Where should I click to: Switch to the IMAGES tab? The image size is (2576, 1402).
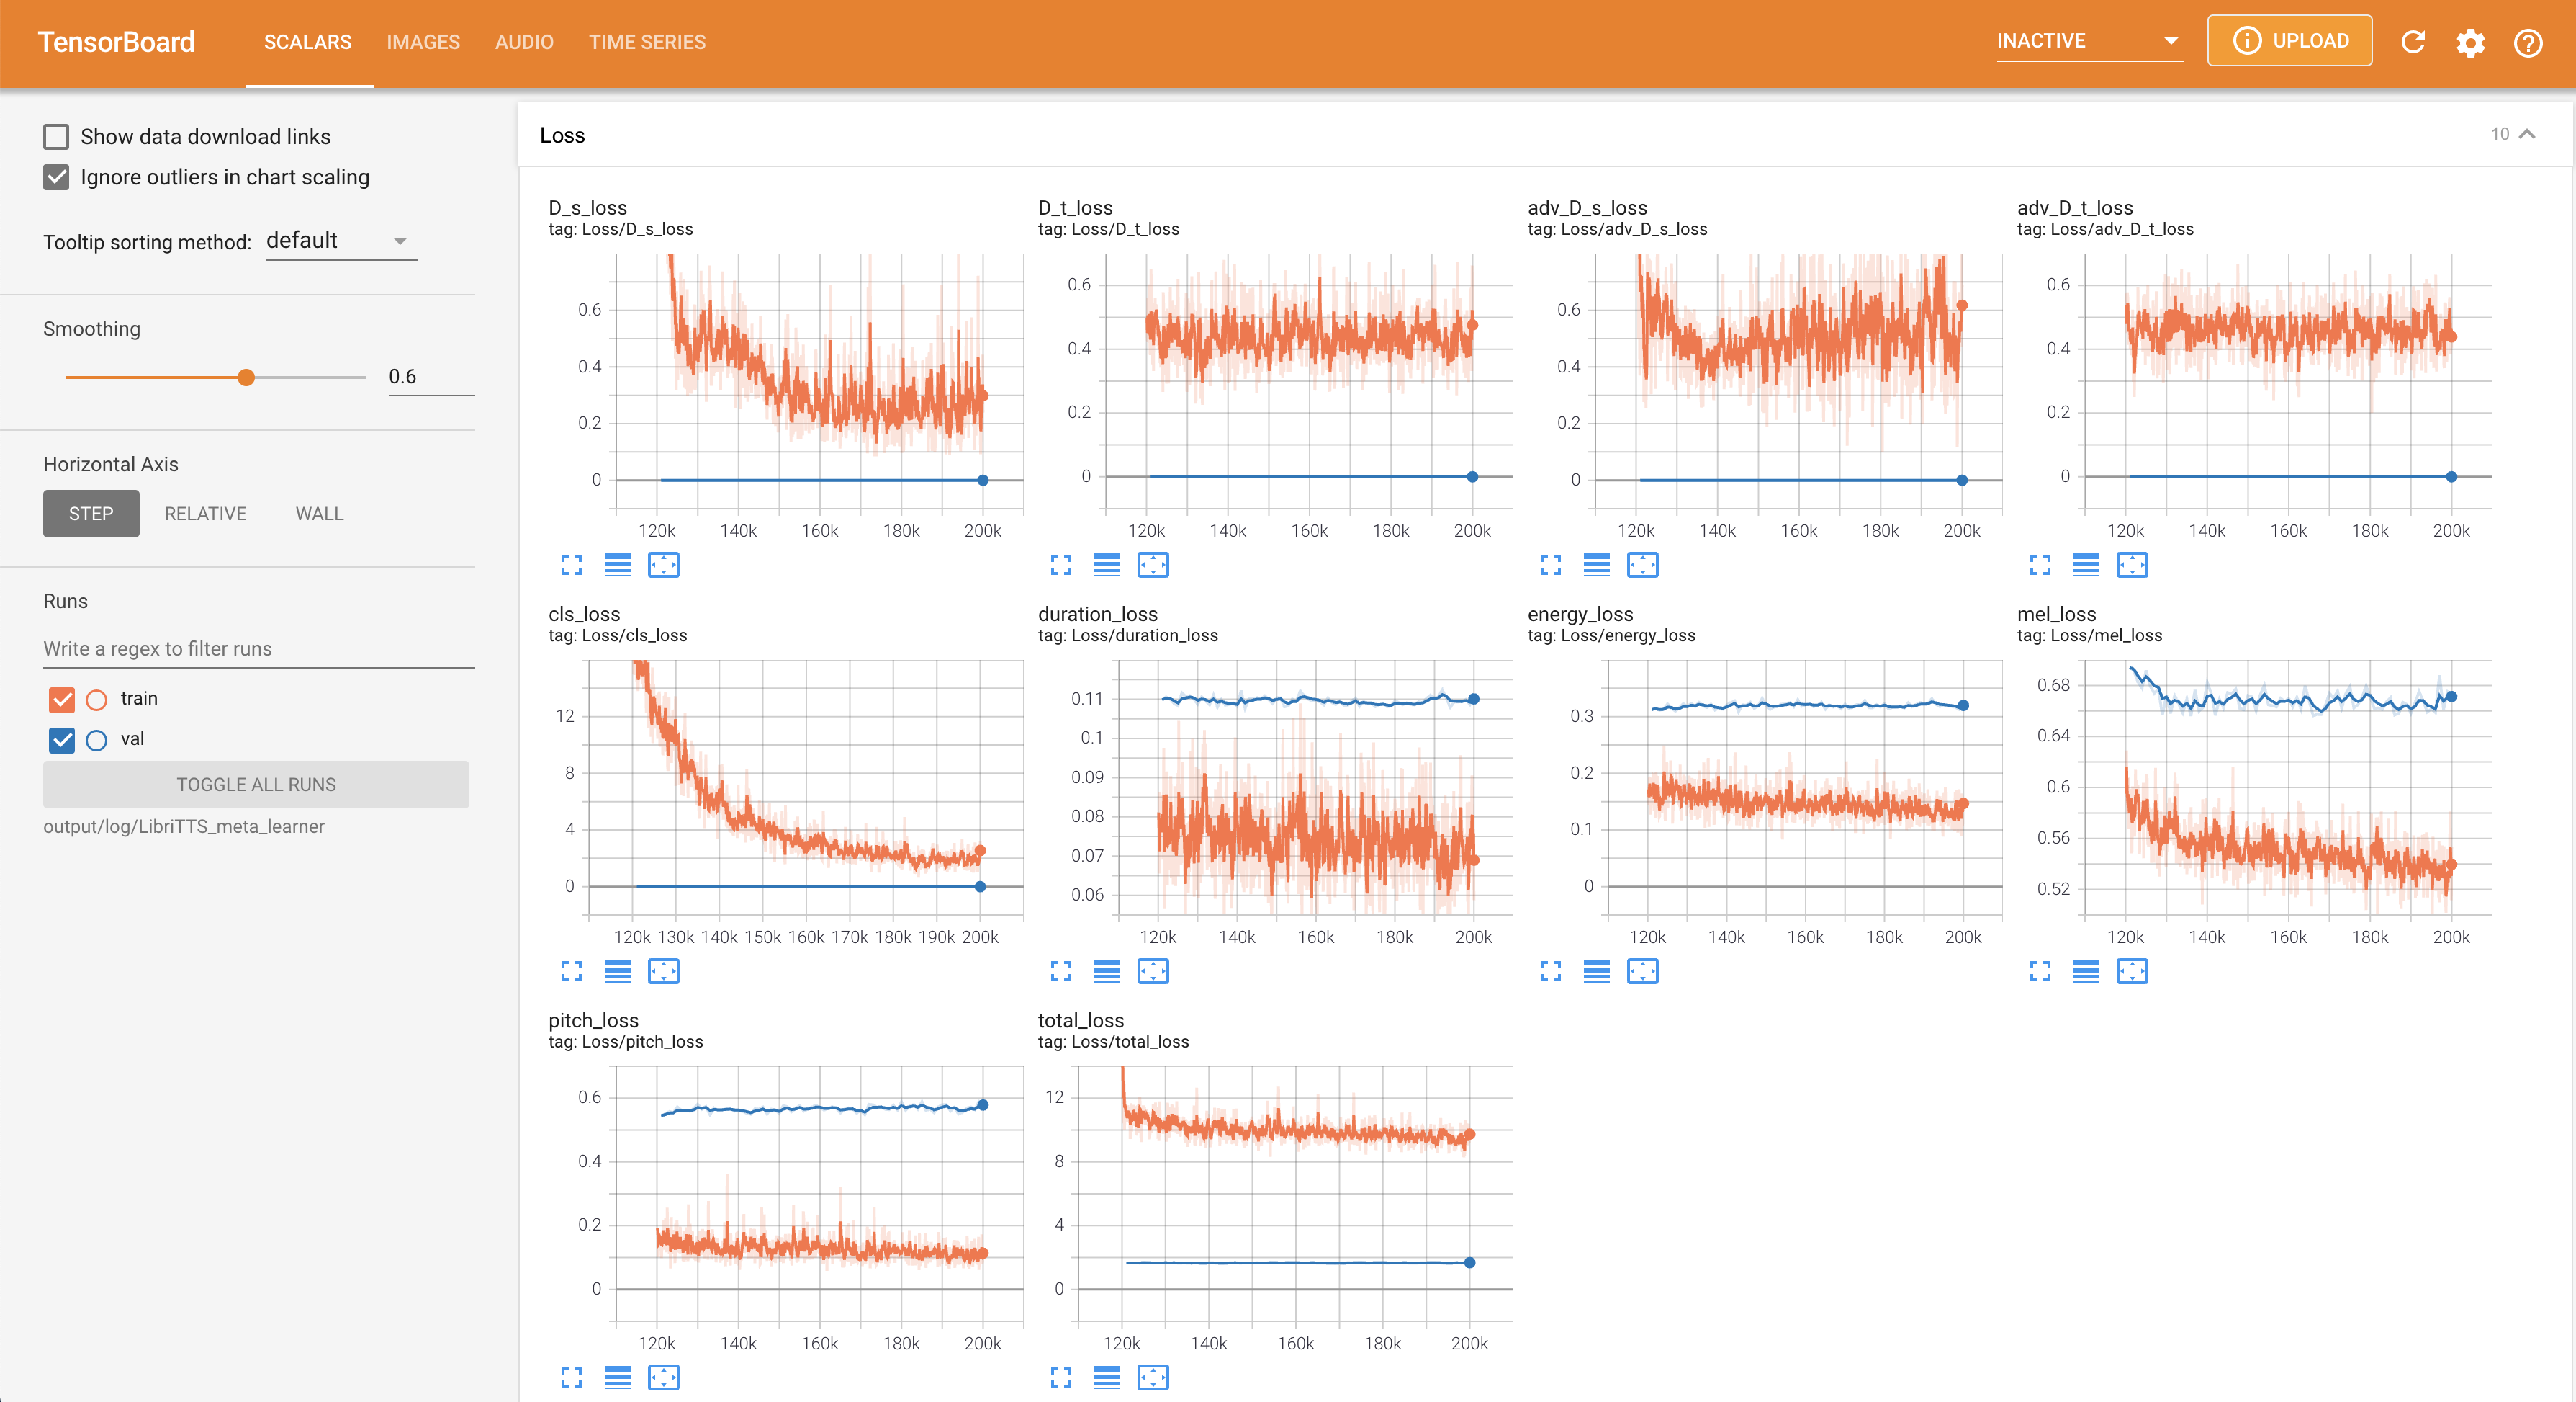coord(423,42)
